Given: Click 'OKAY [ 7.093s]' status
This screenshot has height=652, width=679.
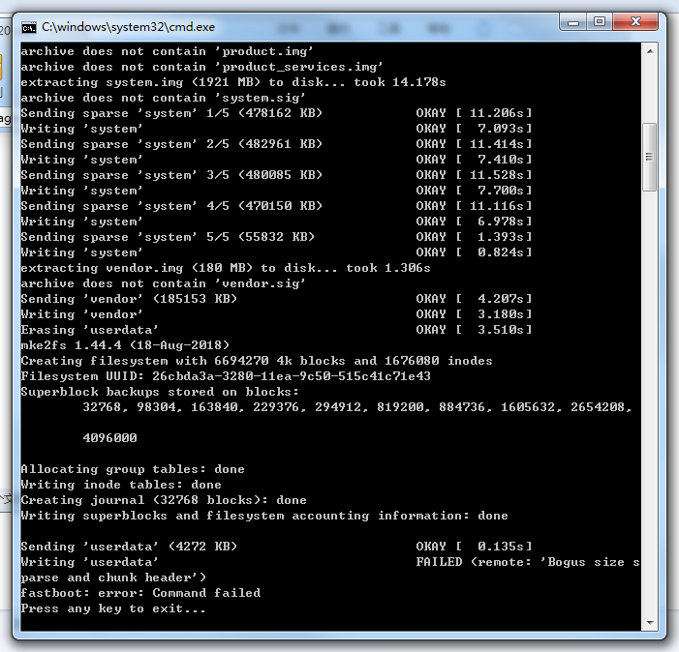Looking at the screenshot, I should [474, 129].
